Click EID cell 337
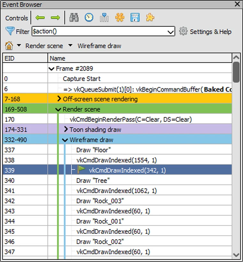Viewport: 243px width, 262px height. (25, 150)
